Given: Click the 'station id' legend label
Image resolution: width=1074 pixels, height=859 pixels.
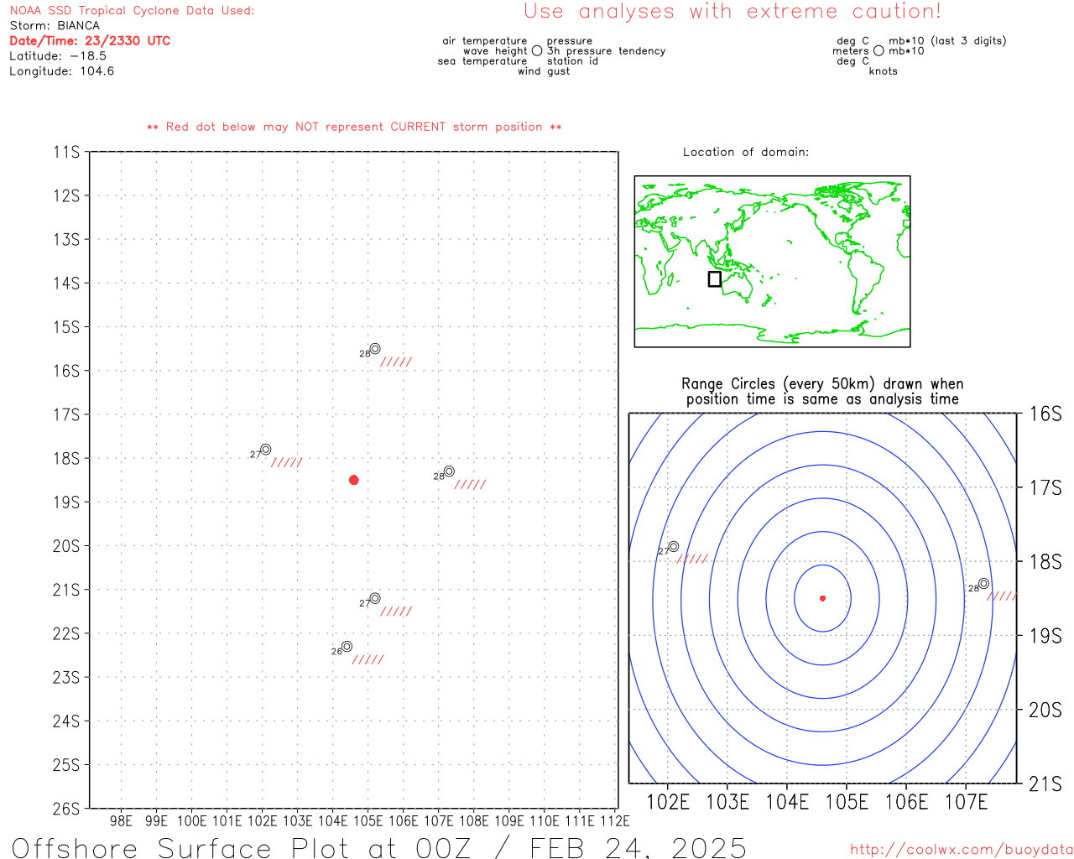Looking at the screenshot, I should click(572, 61).
